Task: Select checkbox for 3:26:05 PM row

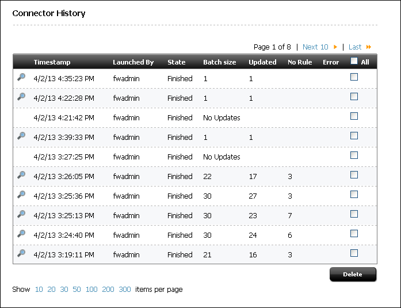Action: tap(354, 174)
